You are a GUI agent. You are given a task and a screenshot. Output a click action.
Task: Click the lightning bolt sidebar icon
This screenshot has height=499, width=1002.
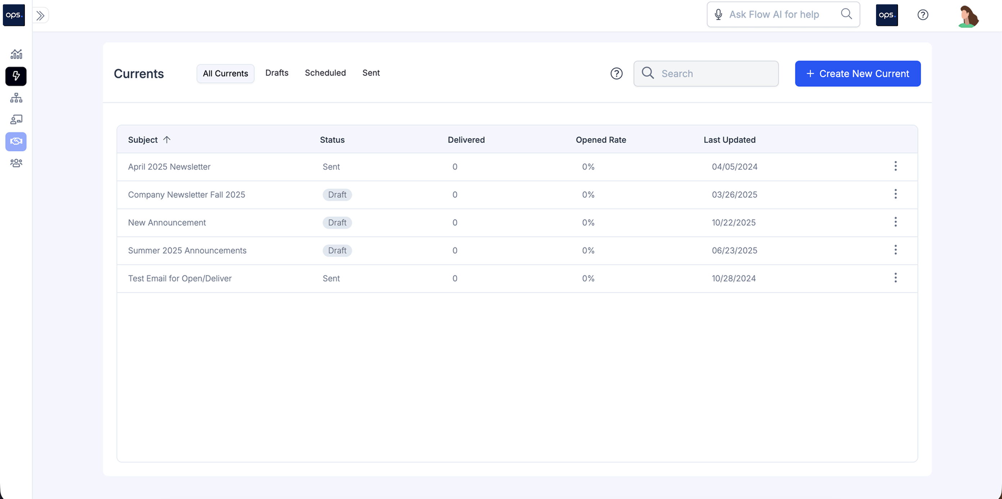[x=16, y=76]
